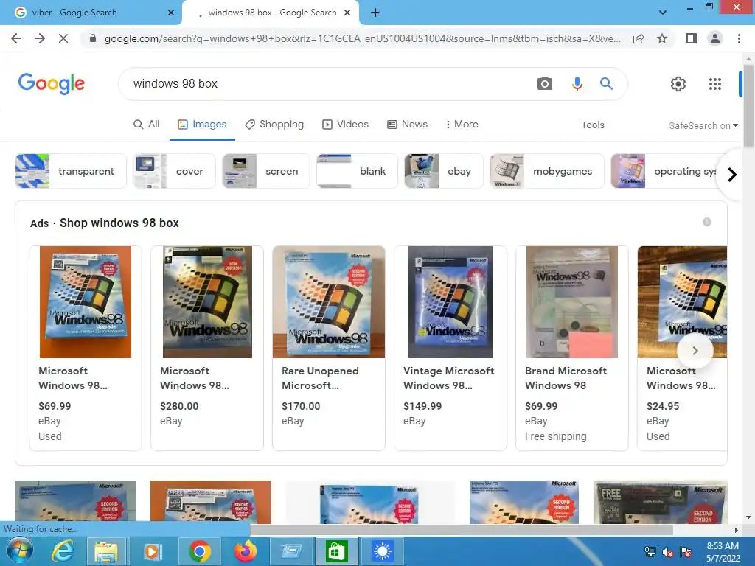Image resolution: width=755 pixels, height=566 pixels.
Task: Filter images by mobygames chip
Action: (x=547, y=171)
